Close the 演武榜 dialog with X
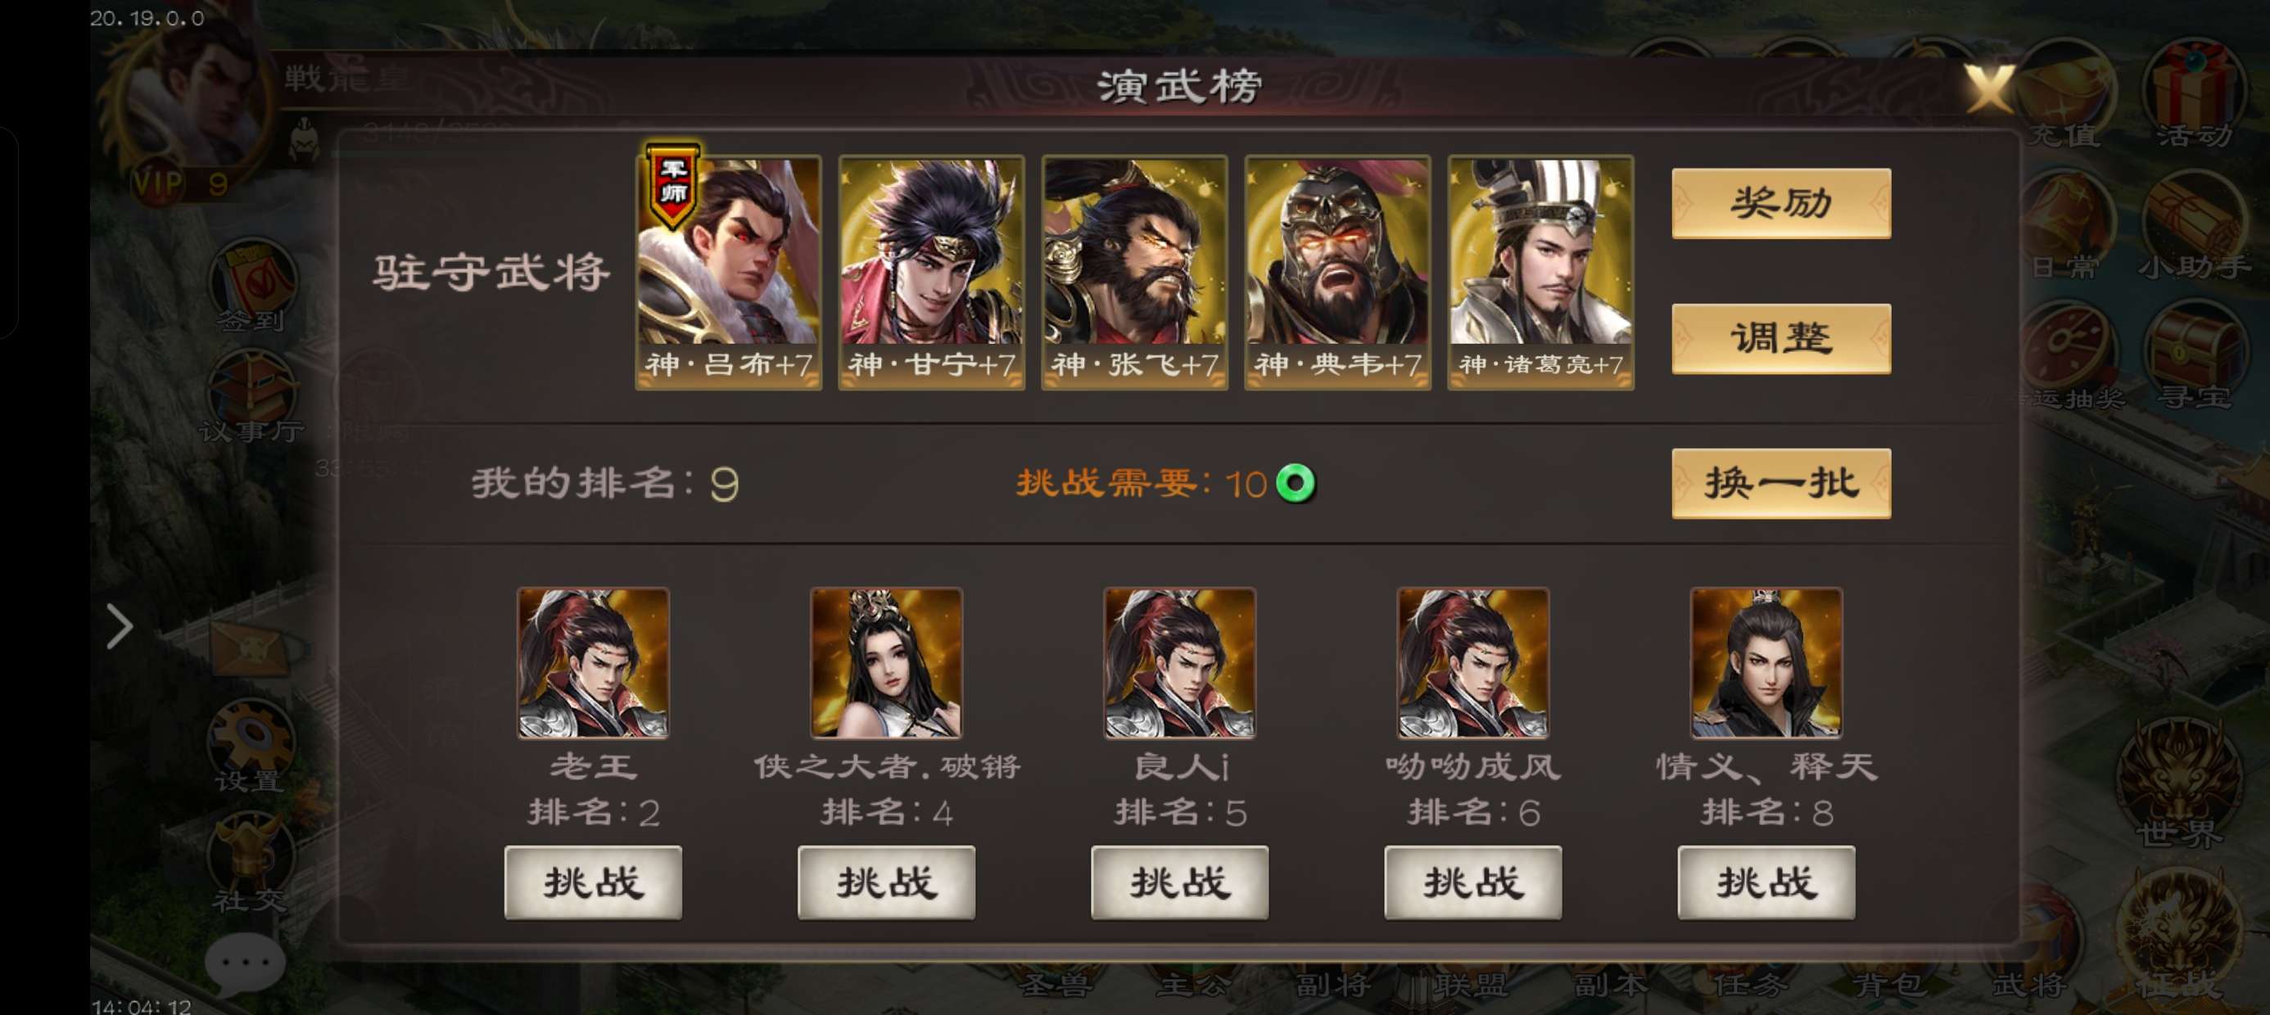 click(1988, 88)
